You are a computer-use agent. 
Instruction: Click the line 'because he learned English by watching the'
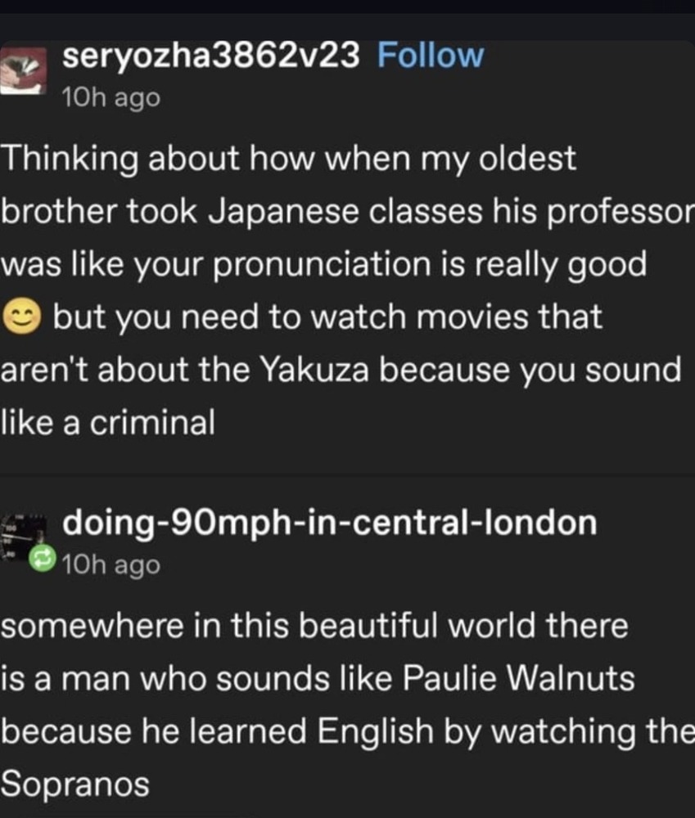tap(347, 731)
